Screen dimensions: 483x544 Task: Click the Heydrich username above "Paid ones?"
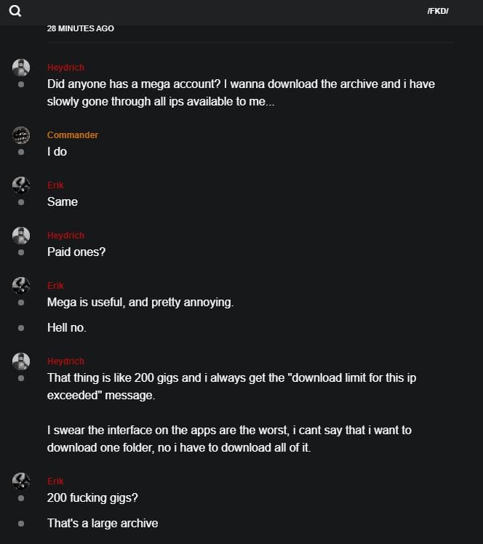click(65, 236)
